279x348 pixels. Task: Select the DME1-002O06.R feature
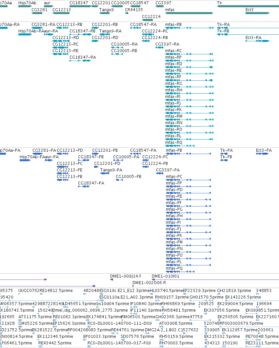(x=133, y=286)
